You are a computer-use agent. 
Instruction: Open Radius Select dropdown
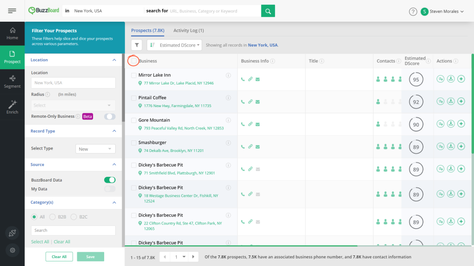73,105
